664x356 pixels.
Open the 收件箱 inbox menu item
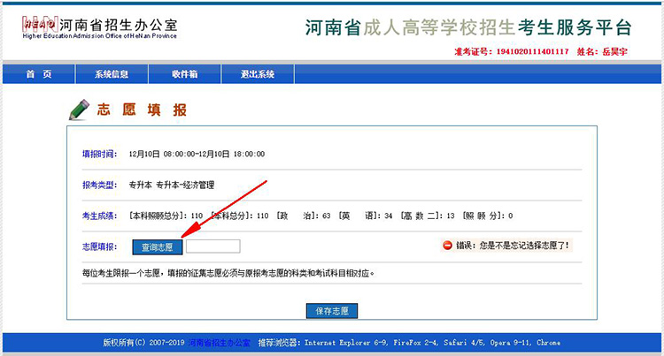coord(185,73)
